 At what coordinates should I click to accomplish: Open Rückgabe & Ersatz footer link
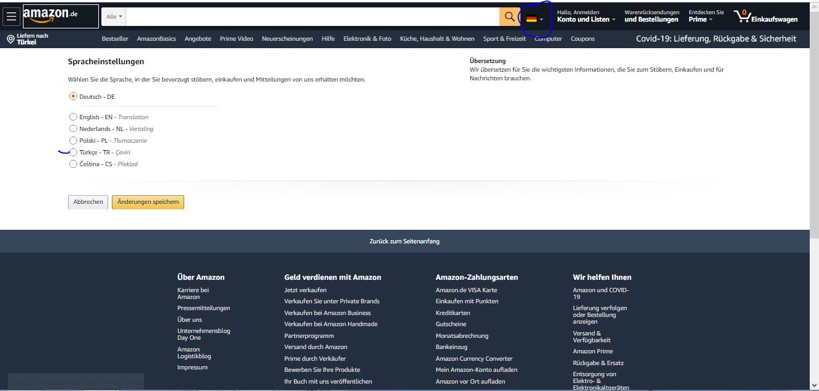pyautogui.click(x=598, y=363)
